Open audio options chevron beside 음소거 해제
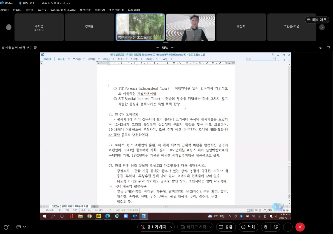333x234 pixels. point(172,227)
